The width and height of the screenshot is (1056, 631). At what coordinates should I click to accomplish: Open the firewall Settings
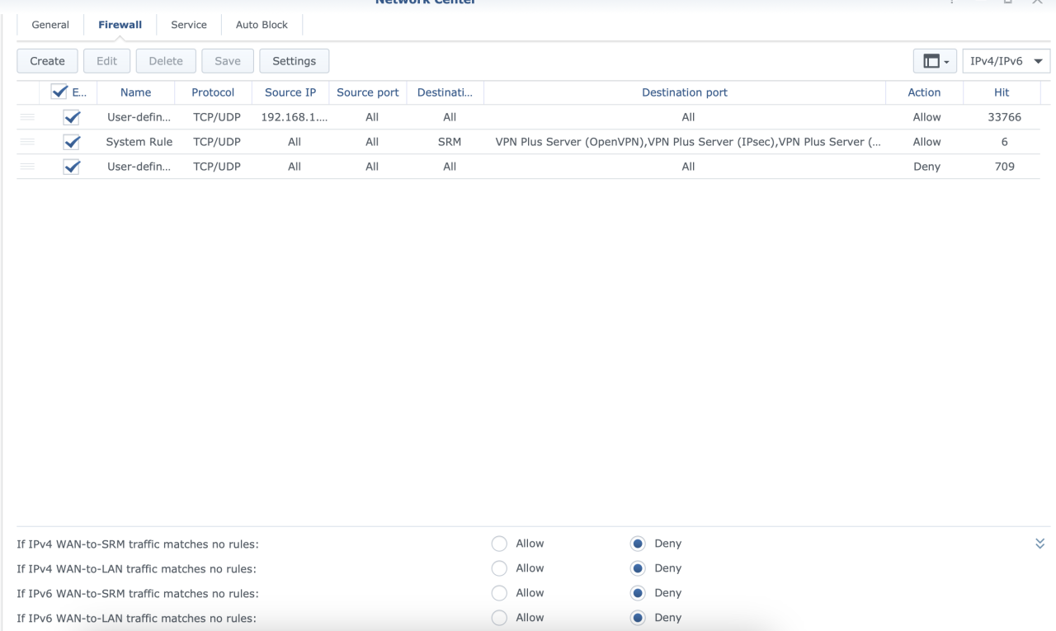pos(294,60)
